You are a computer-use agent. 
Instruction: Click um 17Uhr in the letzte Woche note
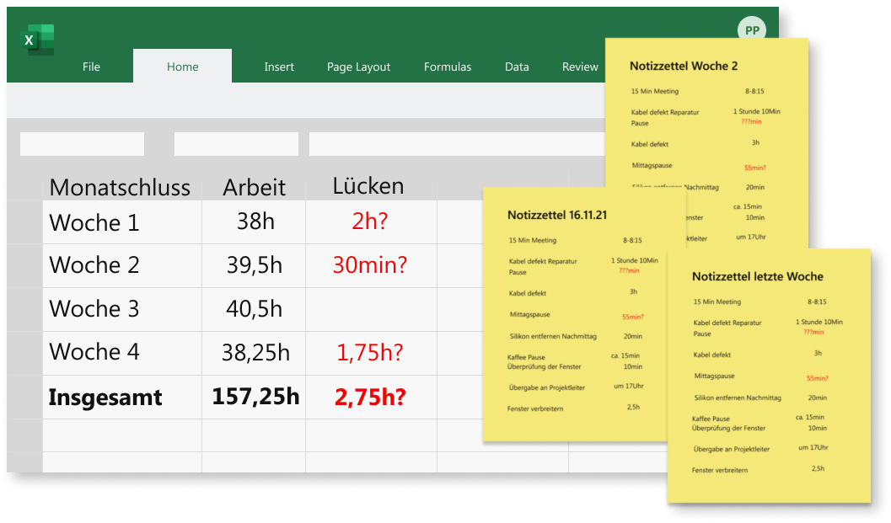pos(813,447)
